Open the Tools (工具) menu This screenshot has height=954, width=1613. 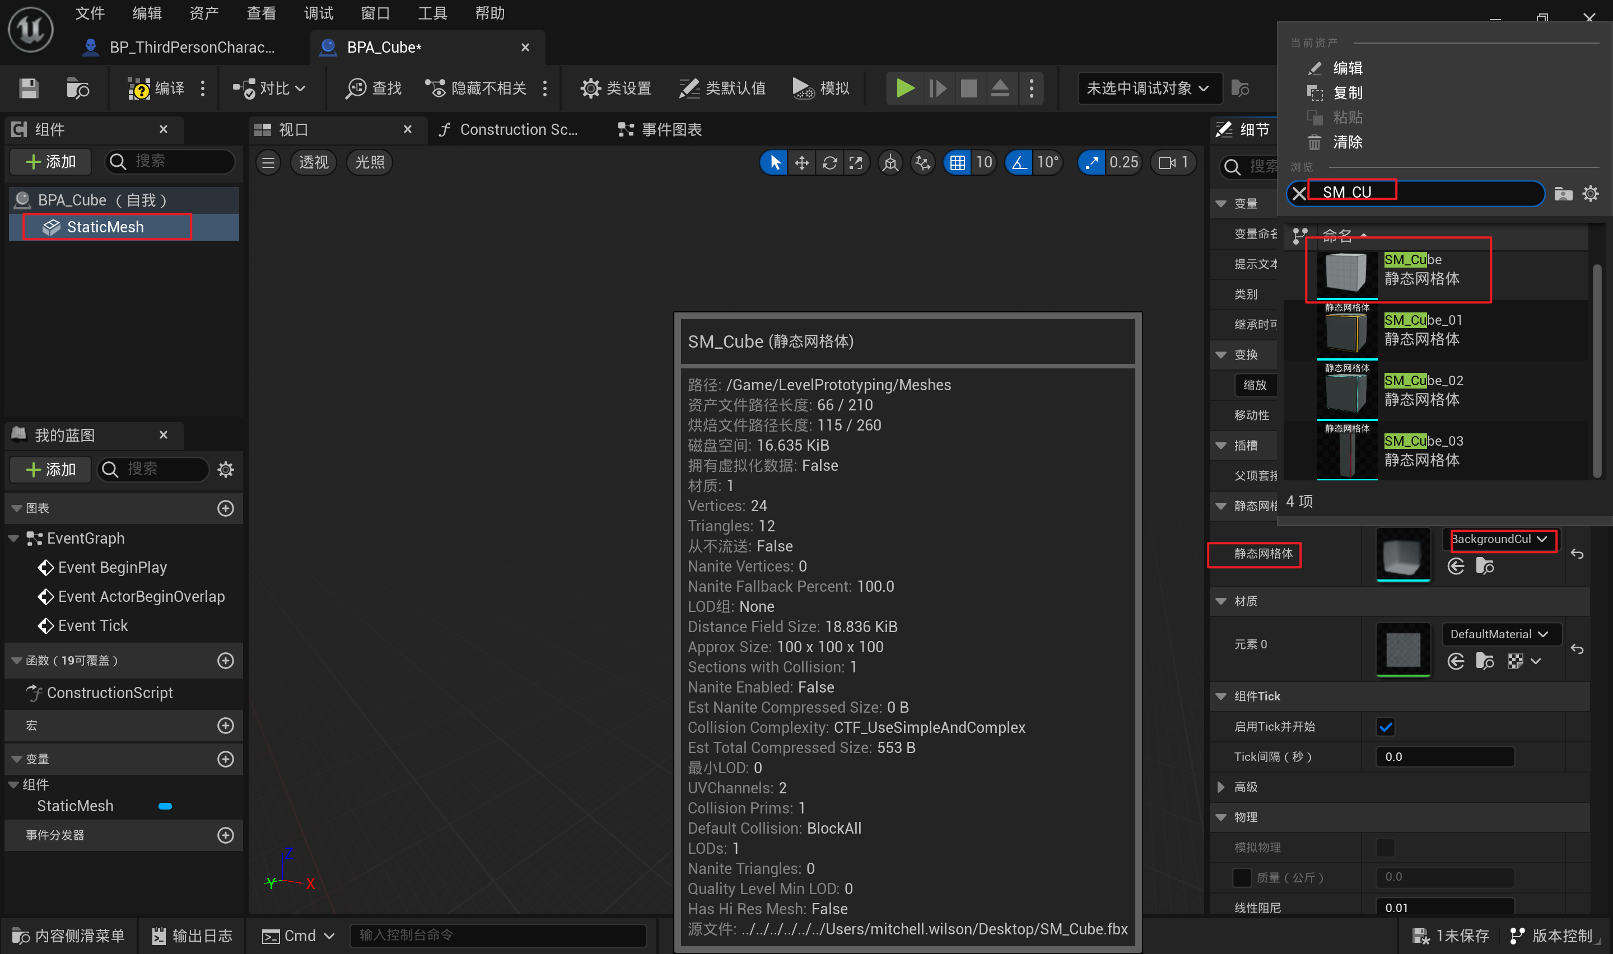tap(432, 13)
